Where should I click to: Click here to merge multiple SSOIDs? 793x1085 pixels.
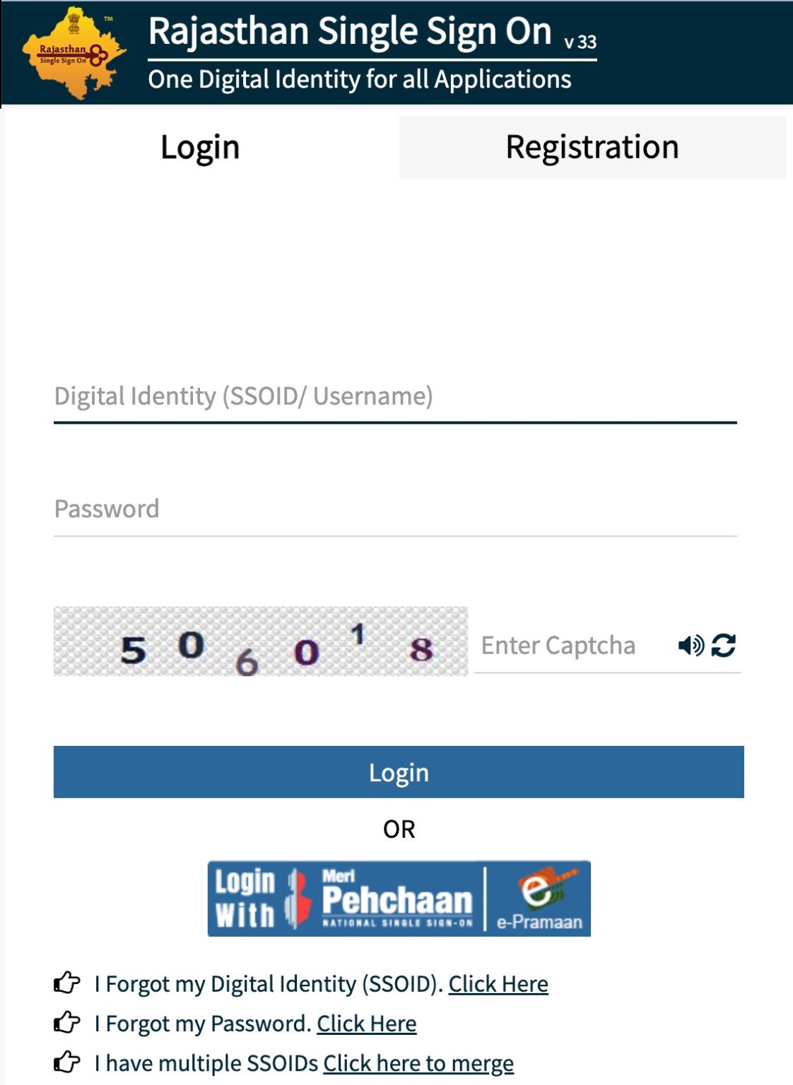[418, 1062]
